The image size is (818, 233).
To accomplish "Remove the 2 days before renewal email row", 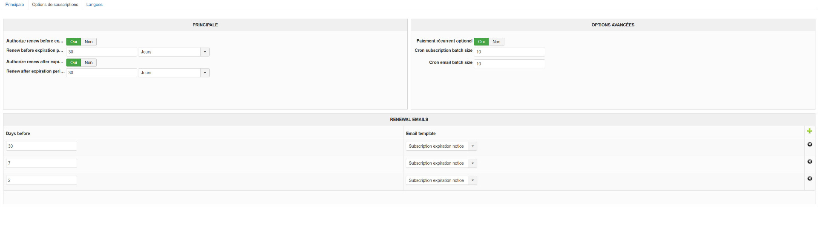I will pyautogui.click(x=809, y=179).
